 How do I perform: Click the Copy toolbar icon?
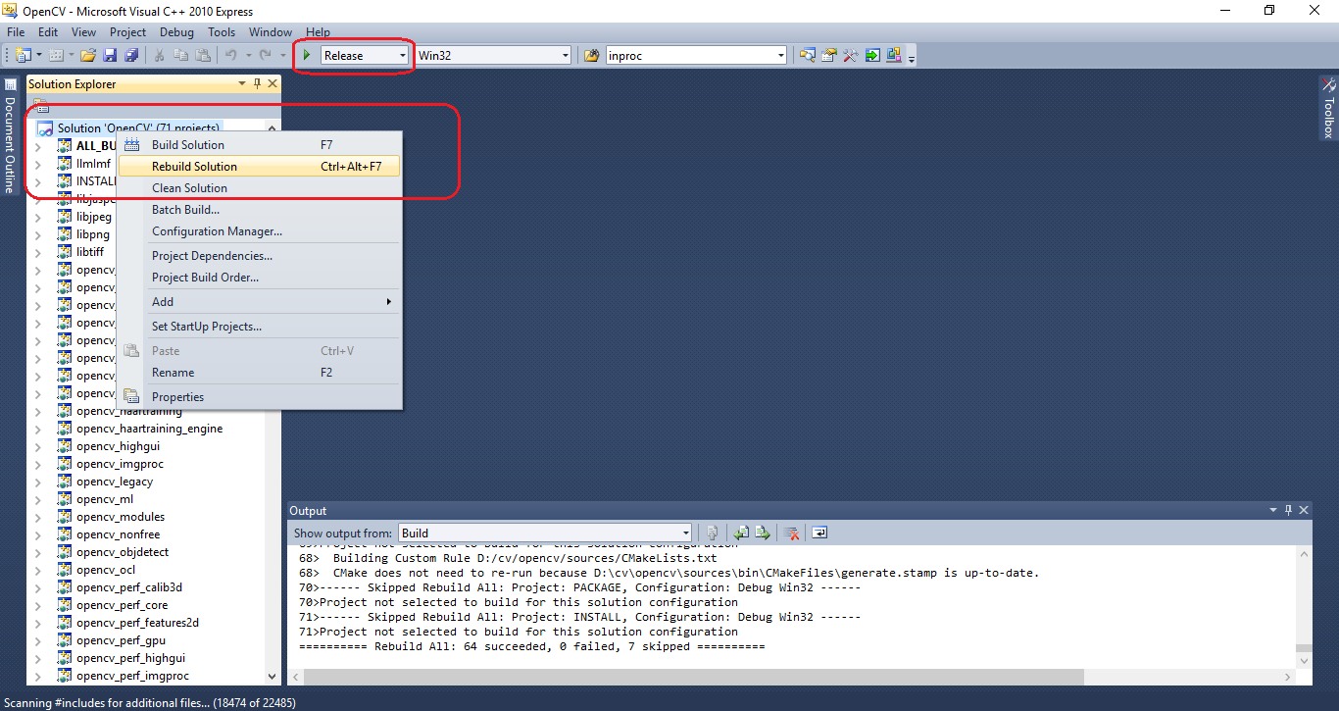tap(180, 55)
